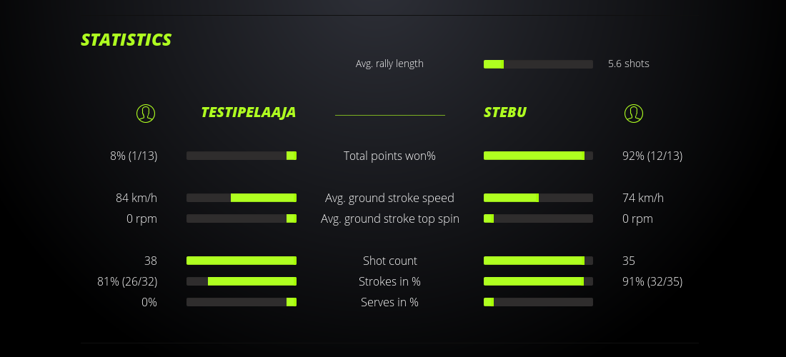The width and height of the screenshot is (786, 357).
Task: Click Stebu's total points won bar
Action: coord(538,156)
